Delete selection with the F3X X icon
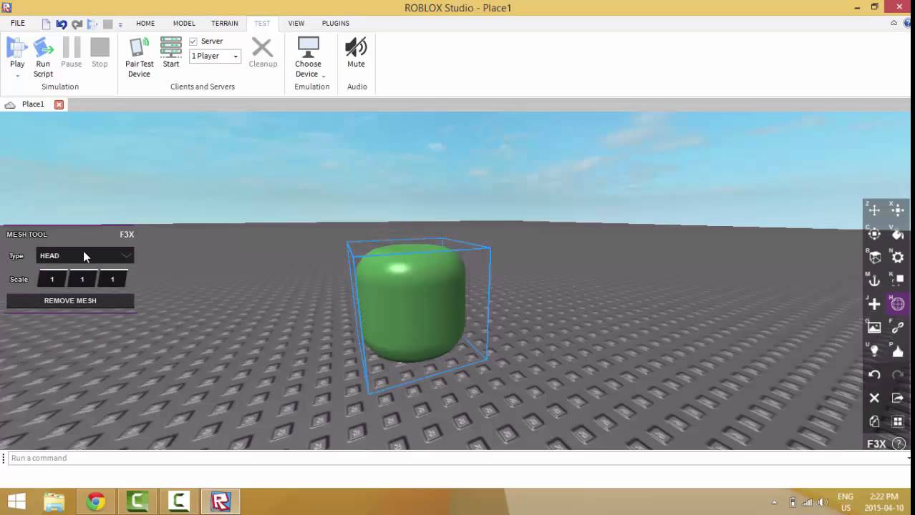Viewport: 915px width, 515px height. point(874,398)
